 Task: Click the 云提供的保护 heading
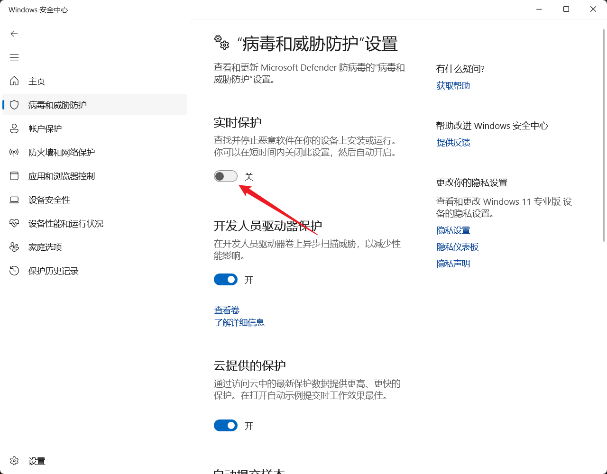(249, 366)
